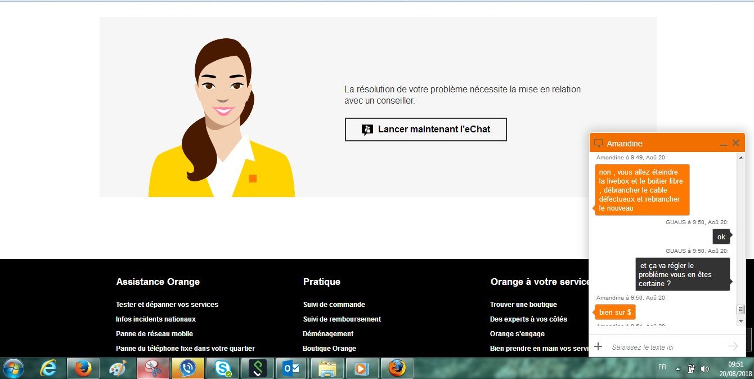Click "Lancer maintenant l'eChat" button

[x=425, y=130]
